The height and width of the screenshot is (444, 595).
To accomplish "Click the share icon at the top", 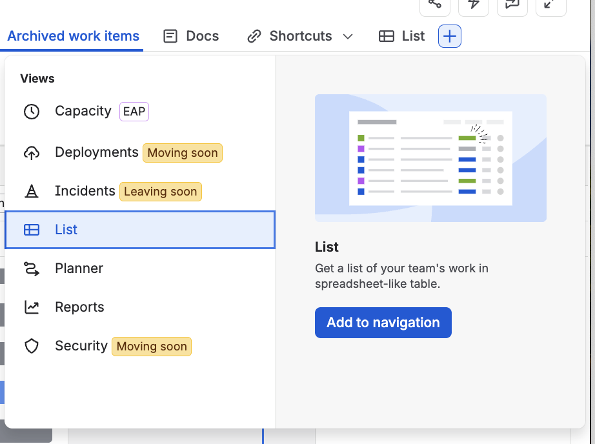I will (x=435, y=5).
